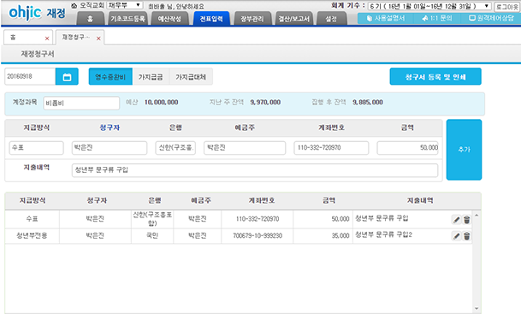Delete the 35,000 청년부전용 row with trash icon

click(x=467, y=236)
